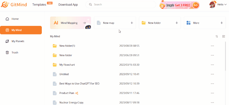Expand the More card plus icon
The height and width of the screenshot is (105, 229).
coord(222,23)
